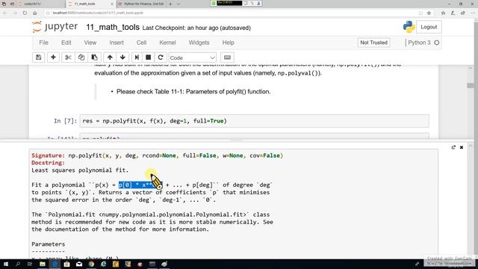Image resolution: width=478 pixels, height=269 pixels.
Task: Open Mail app from taskbar
Action: coord(79,264)
